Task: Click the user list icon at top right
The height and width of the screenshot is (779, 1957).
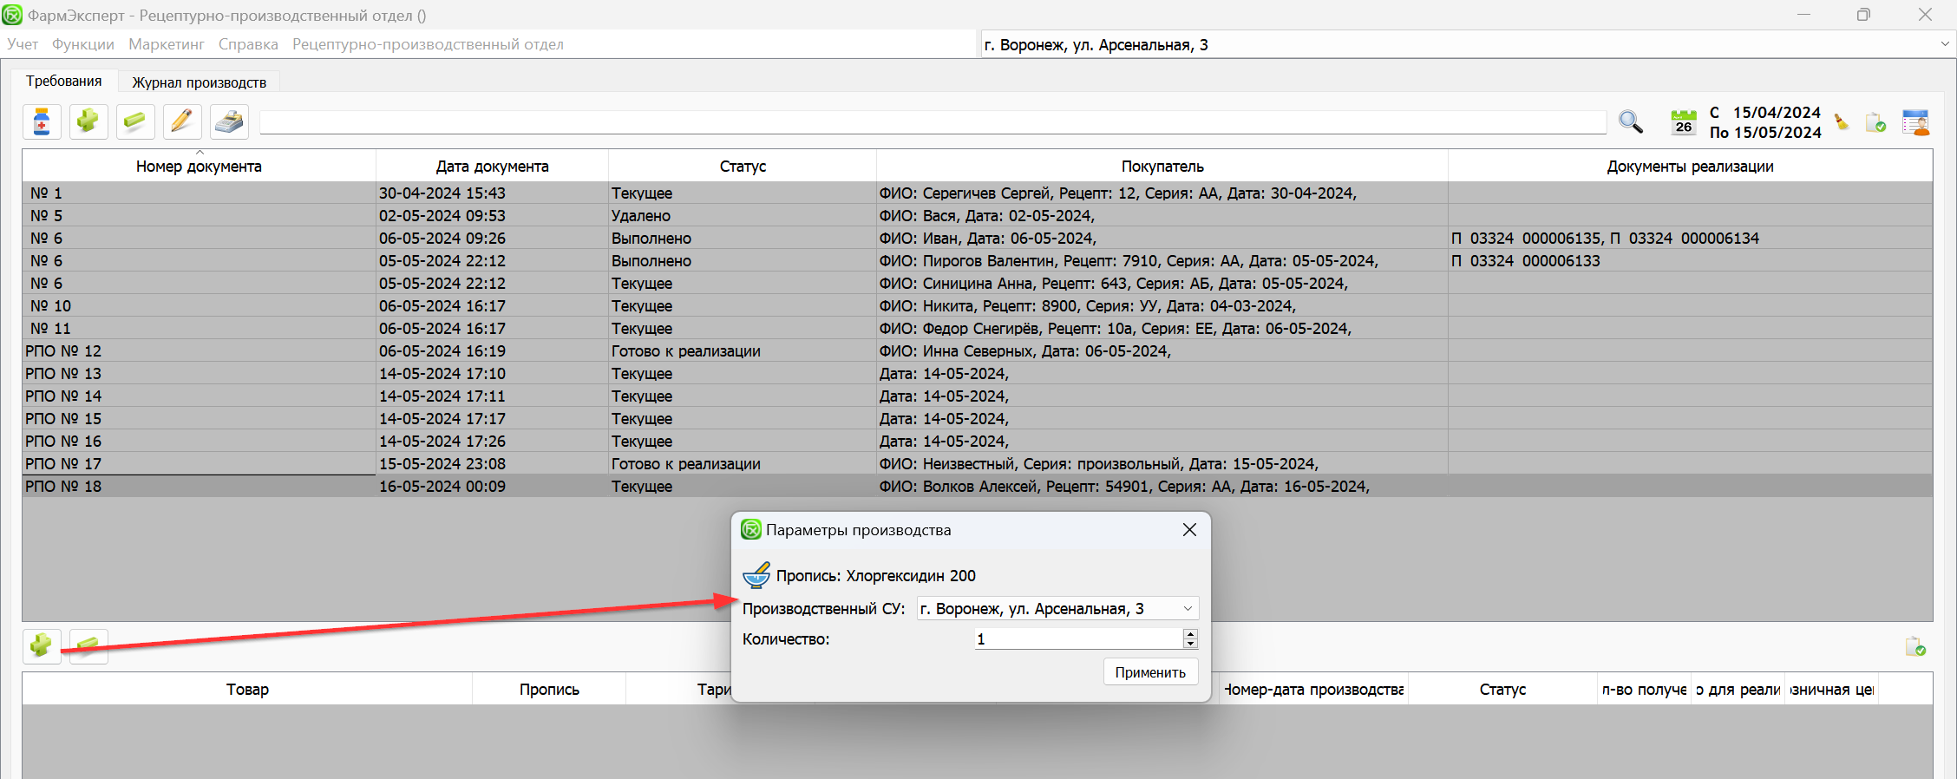Action: click(1914, 122)
